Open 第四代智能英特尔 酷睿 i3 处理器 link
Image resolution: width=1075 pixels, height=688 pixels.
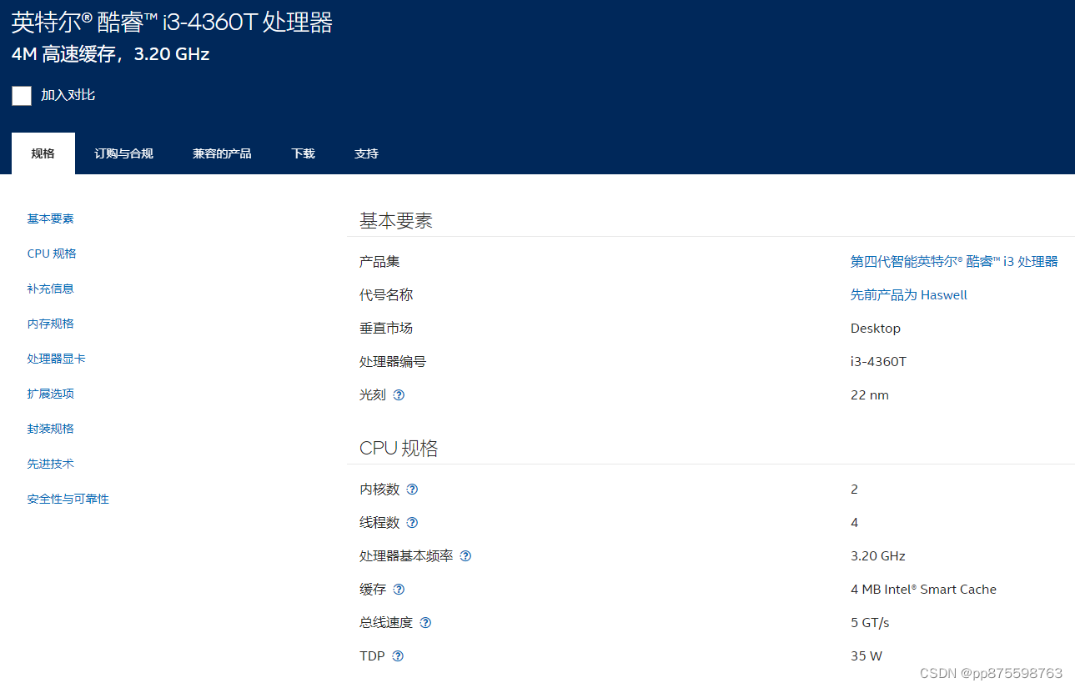coord(954,262)
